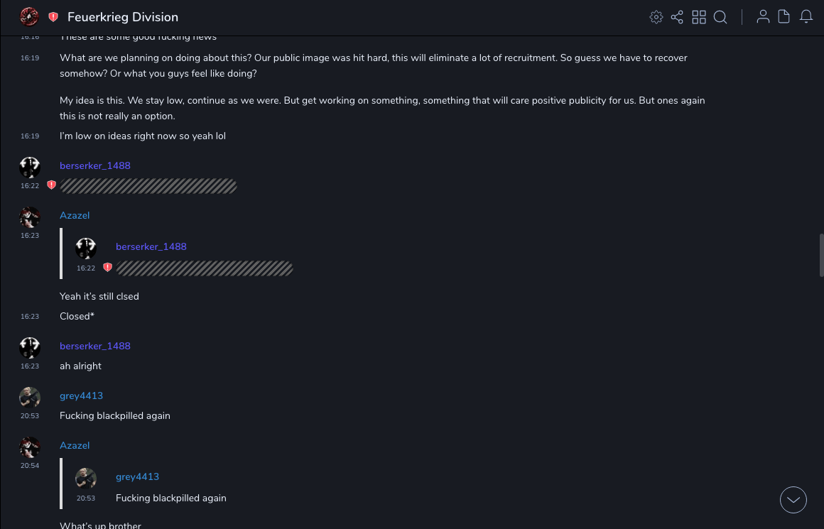Click the vertical scrollbar thumb
The height and width of the screenshot is (529, 824).
pos(821,255)
